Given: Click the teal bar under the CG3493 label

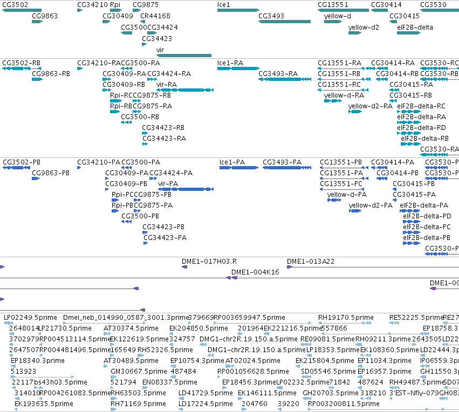Looking at the screenshot, I should (284, 22).
